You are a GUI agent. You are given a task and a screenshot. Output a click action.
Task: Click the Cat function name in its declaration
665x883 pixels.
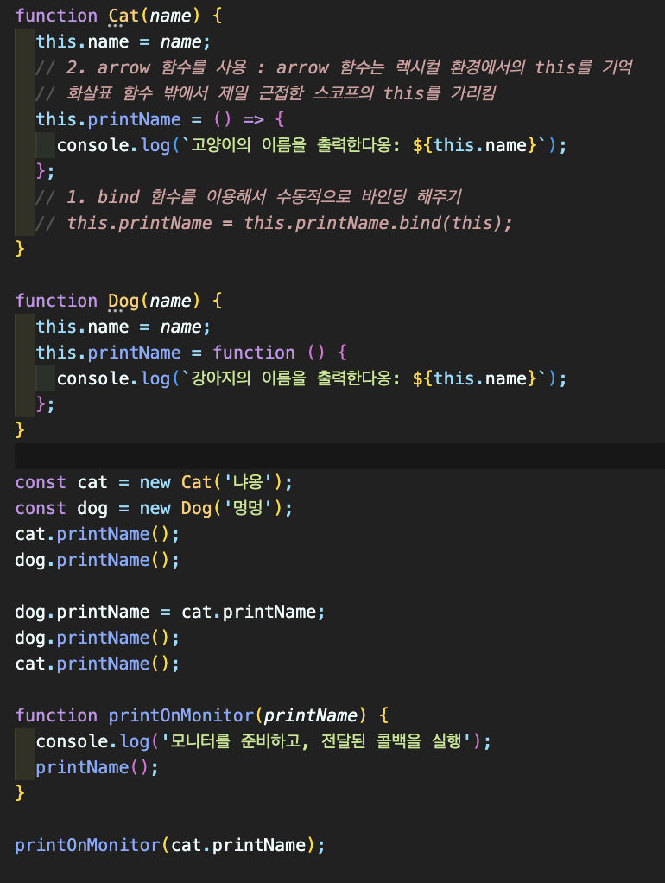pyautogui.click(x=123, y=16)
